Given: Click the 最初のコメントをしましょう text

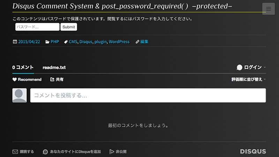Looking at the screenshot, I should [138, 126].
